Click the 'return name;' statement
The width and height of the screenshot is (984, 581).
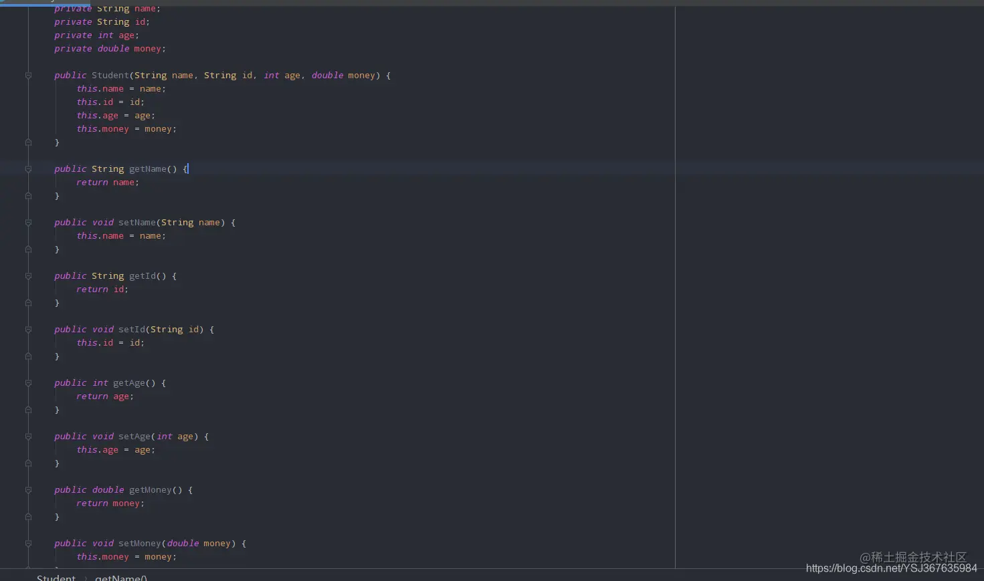[x=108, y=183]
